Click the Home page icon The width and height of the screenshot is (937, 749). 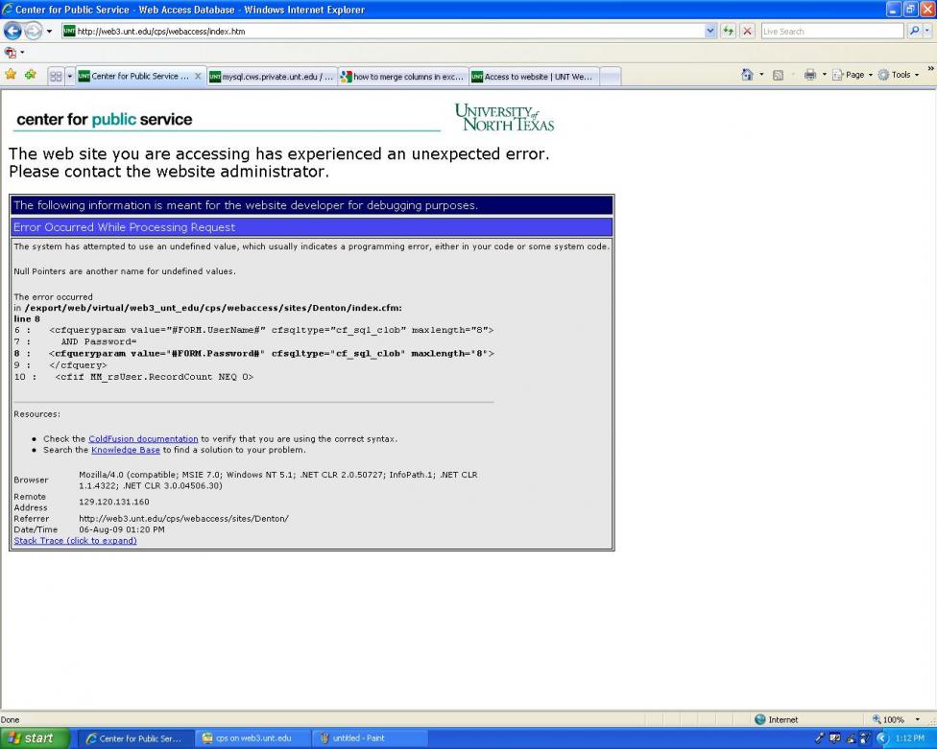(x=747, y=75)
